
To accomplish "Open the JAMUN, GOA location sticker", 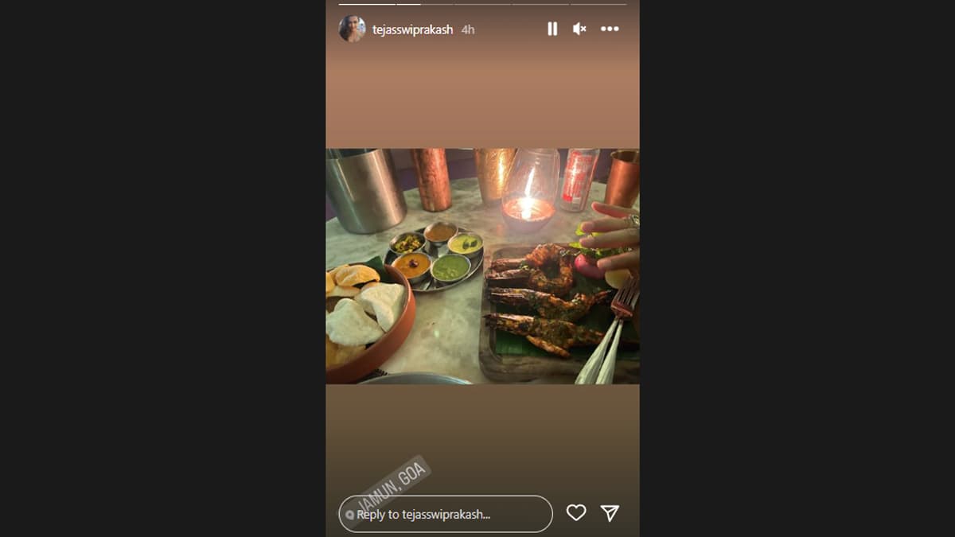I will 393,483.
